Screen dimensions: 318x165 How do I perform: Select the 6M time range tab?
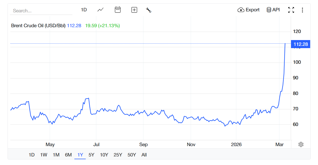(x=68, y=155)
